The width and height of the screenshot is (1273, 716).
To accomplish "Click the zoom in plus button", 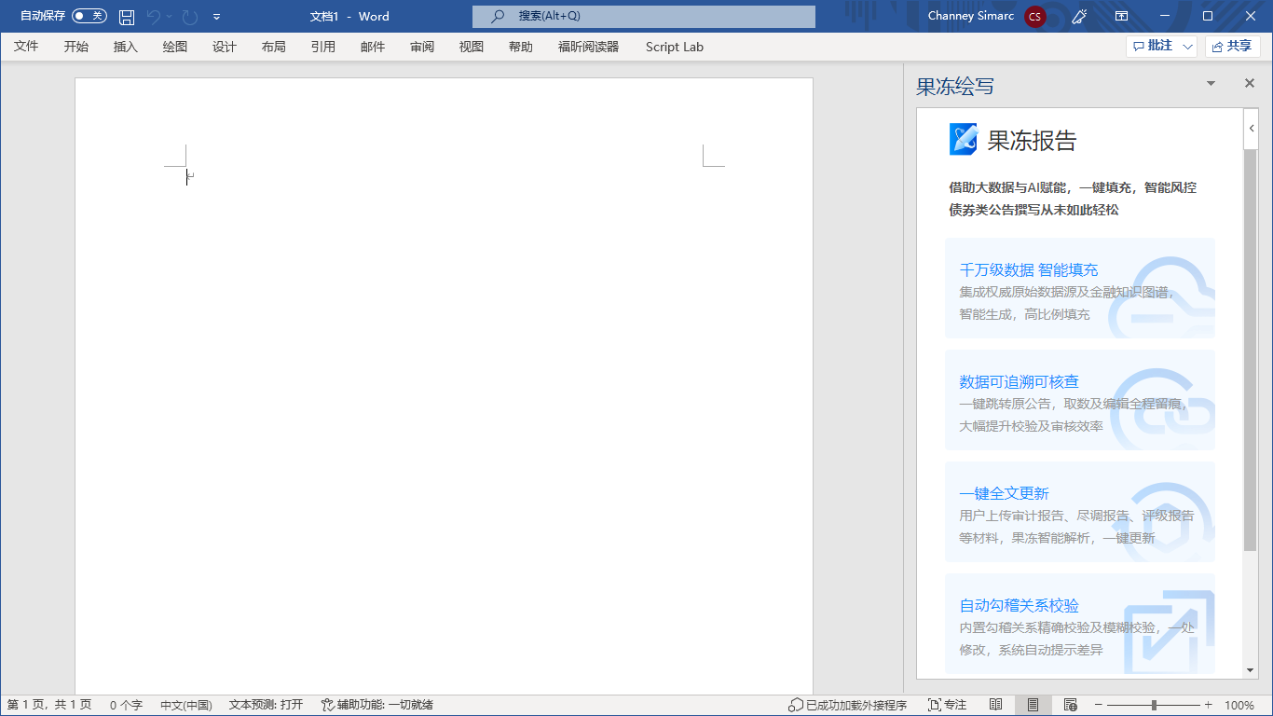I will (1209, 705).
